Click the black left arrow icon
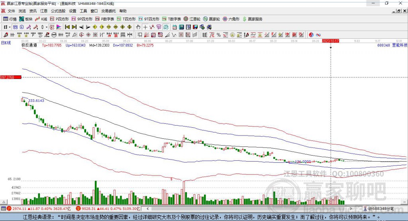 (81, 27)
